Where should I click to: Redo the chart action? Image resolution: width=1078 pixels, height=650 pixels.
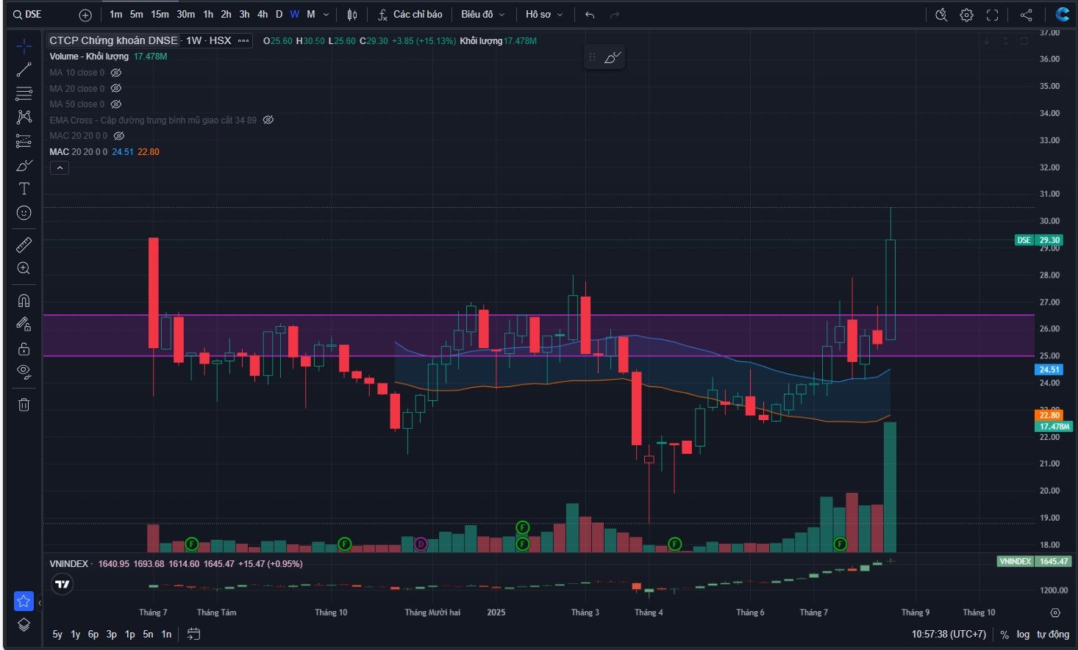pyautogui.click(x=615, y=15)
